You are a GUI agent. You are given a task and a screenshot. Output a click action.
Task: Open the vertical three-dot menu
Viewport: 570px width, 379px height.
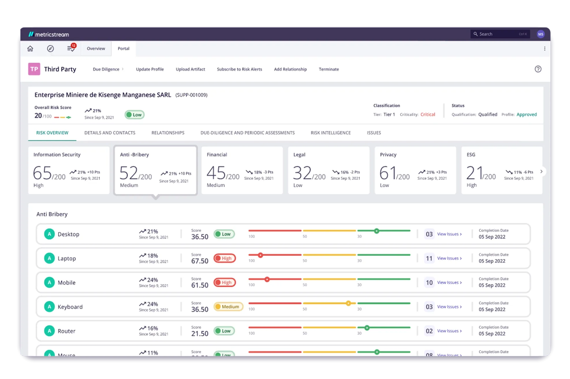[x=544, y=48]
